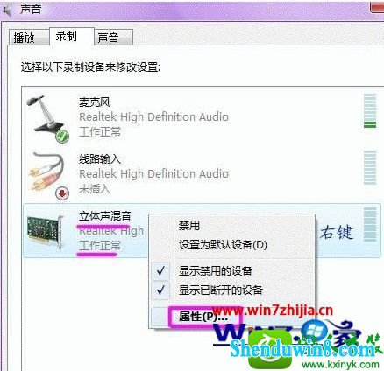Viewport: 384px width, 371px height.
Task: Click 工作正常 status under 立体声混音
Action: 100,245
